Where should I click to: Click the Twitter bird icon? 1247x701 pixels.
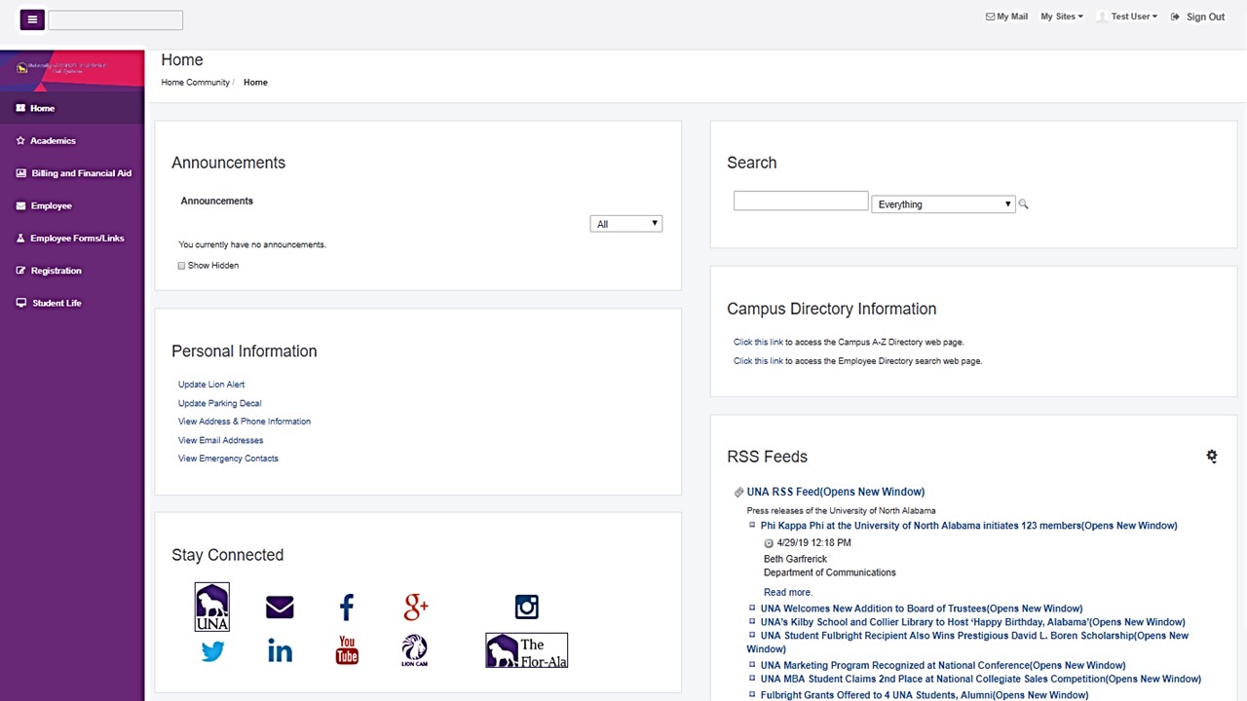(212, 651)
